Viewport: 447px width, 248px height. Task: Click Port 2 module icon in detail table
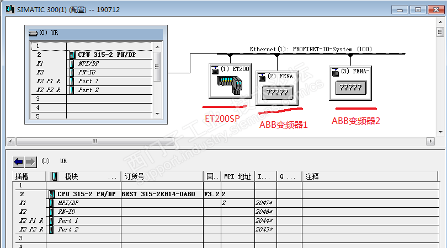tap(51, 229)
